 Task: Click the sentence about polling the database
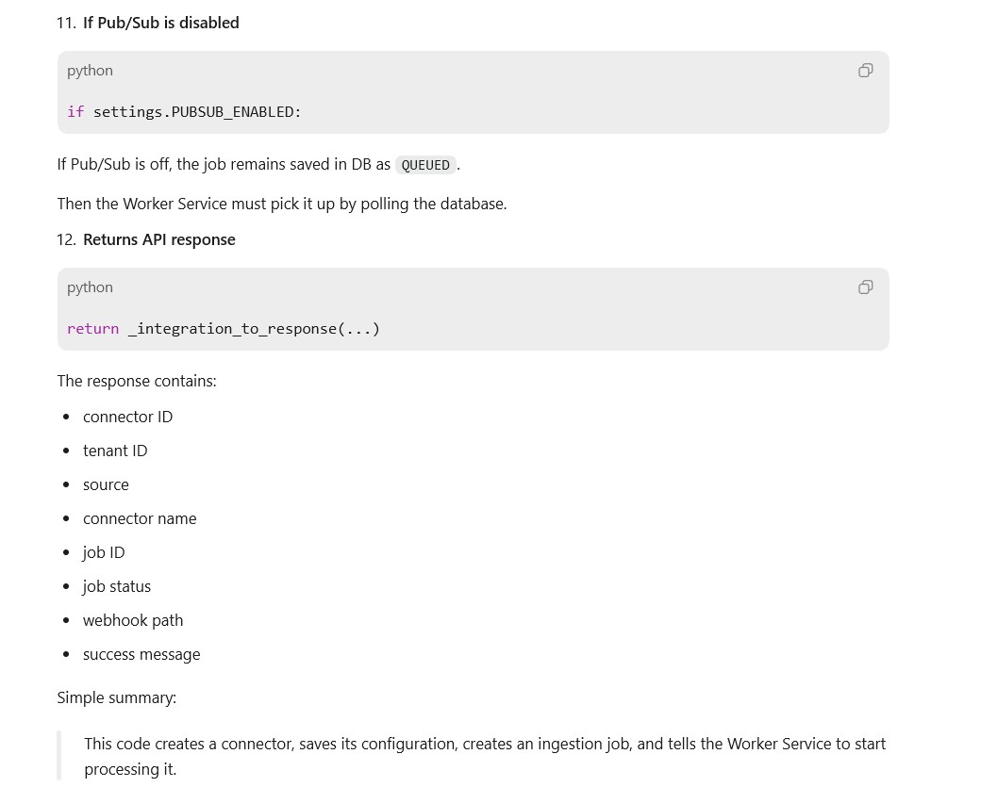point(281,204)
